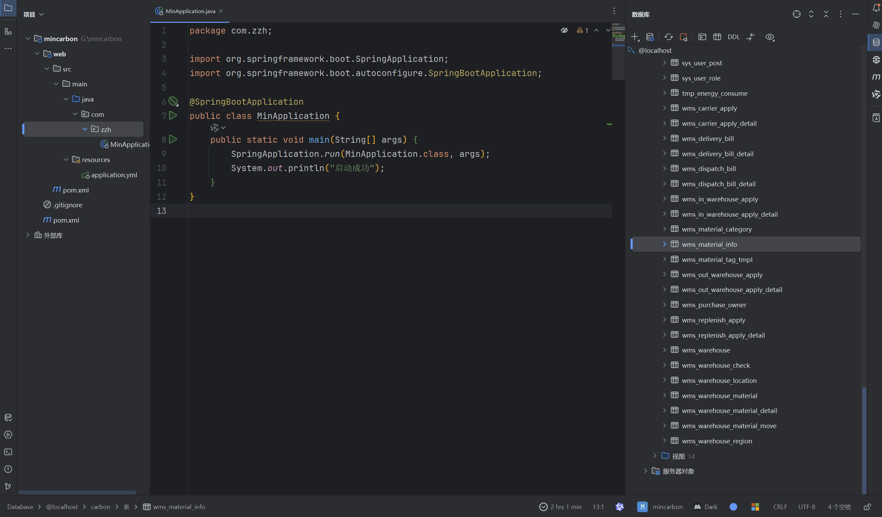Collapse the zzh package folder

(x=85, y=130)
